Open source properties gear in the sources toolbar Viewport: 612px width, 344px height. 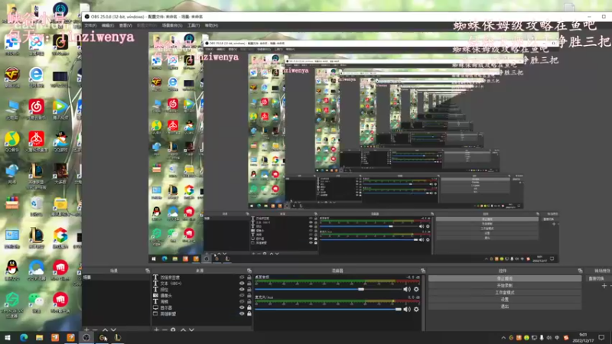173,329
